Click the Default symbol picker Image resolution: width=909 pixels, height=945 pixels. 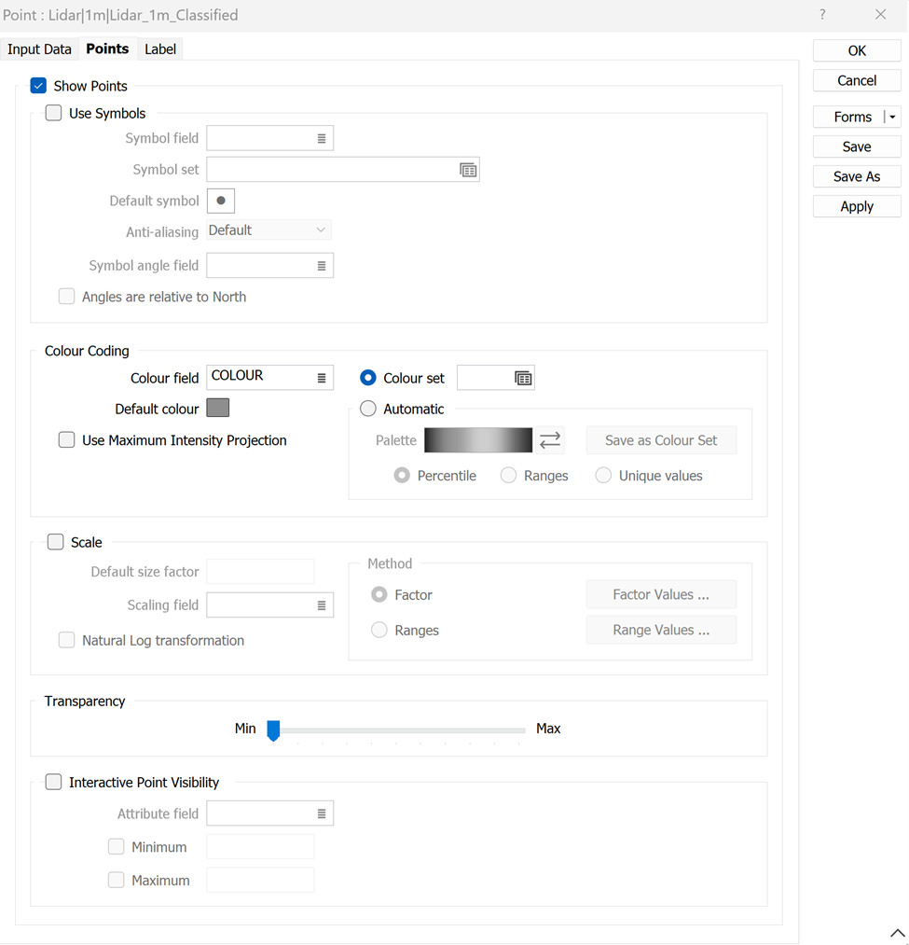coord(221,200)
